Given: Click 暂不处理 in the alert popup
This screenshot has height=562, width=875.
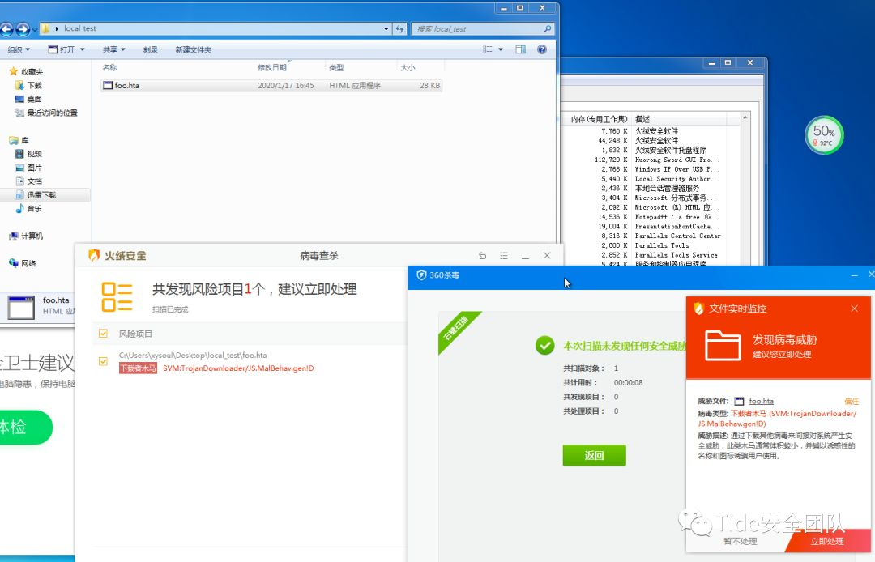Looking at the screenshot, I should (x=741, y=541).
